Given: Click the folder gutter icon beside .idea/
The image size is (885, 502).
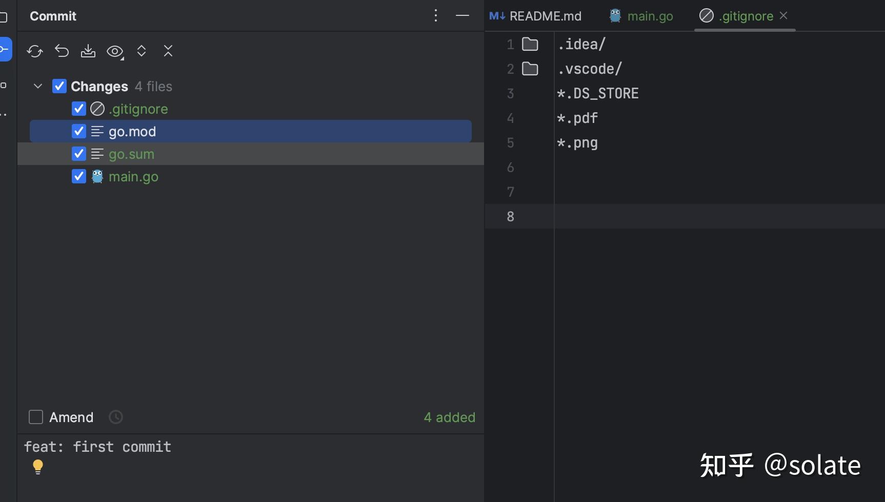Looking at the screenshot, I should (x=530, y=44).
